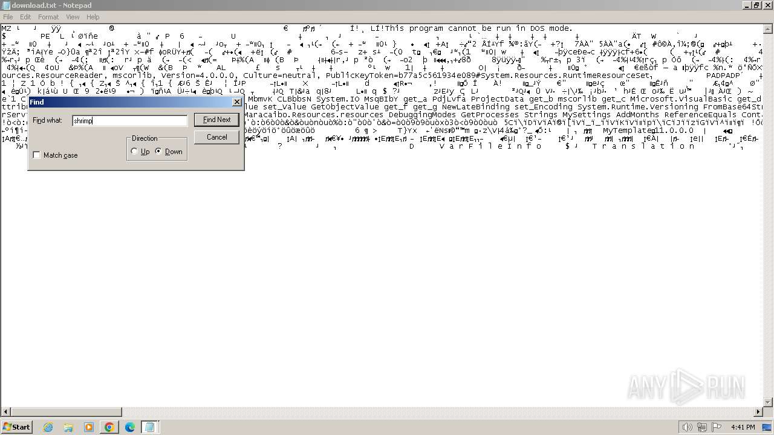
Task: Click the horizontal scrollbar thumb
Action: coord(65,412)
